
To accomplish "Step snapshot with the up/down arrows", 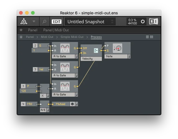I will [x=112, y=22].
